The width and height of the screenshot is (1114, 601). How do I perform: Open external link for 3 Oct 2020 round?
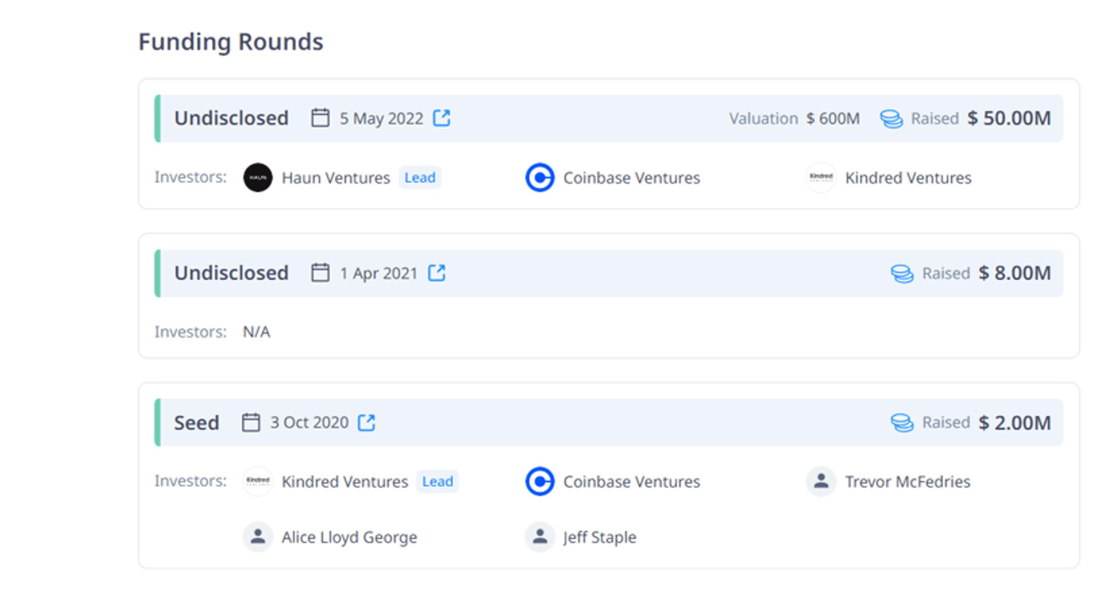[366, 422]
